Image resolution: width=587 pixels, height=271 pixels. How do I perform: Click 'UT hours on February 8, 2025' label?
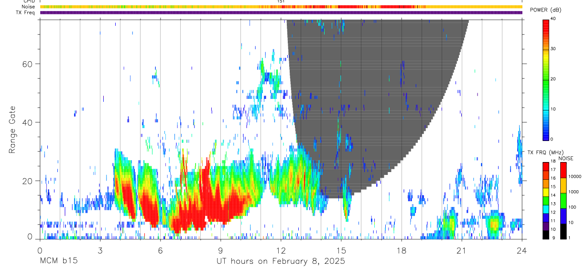click(281, 261)
